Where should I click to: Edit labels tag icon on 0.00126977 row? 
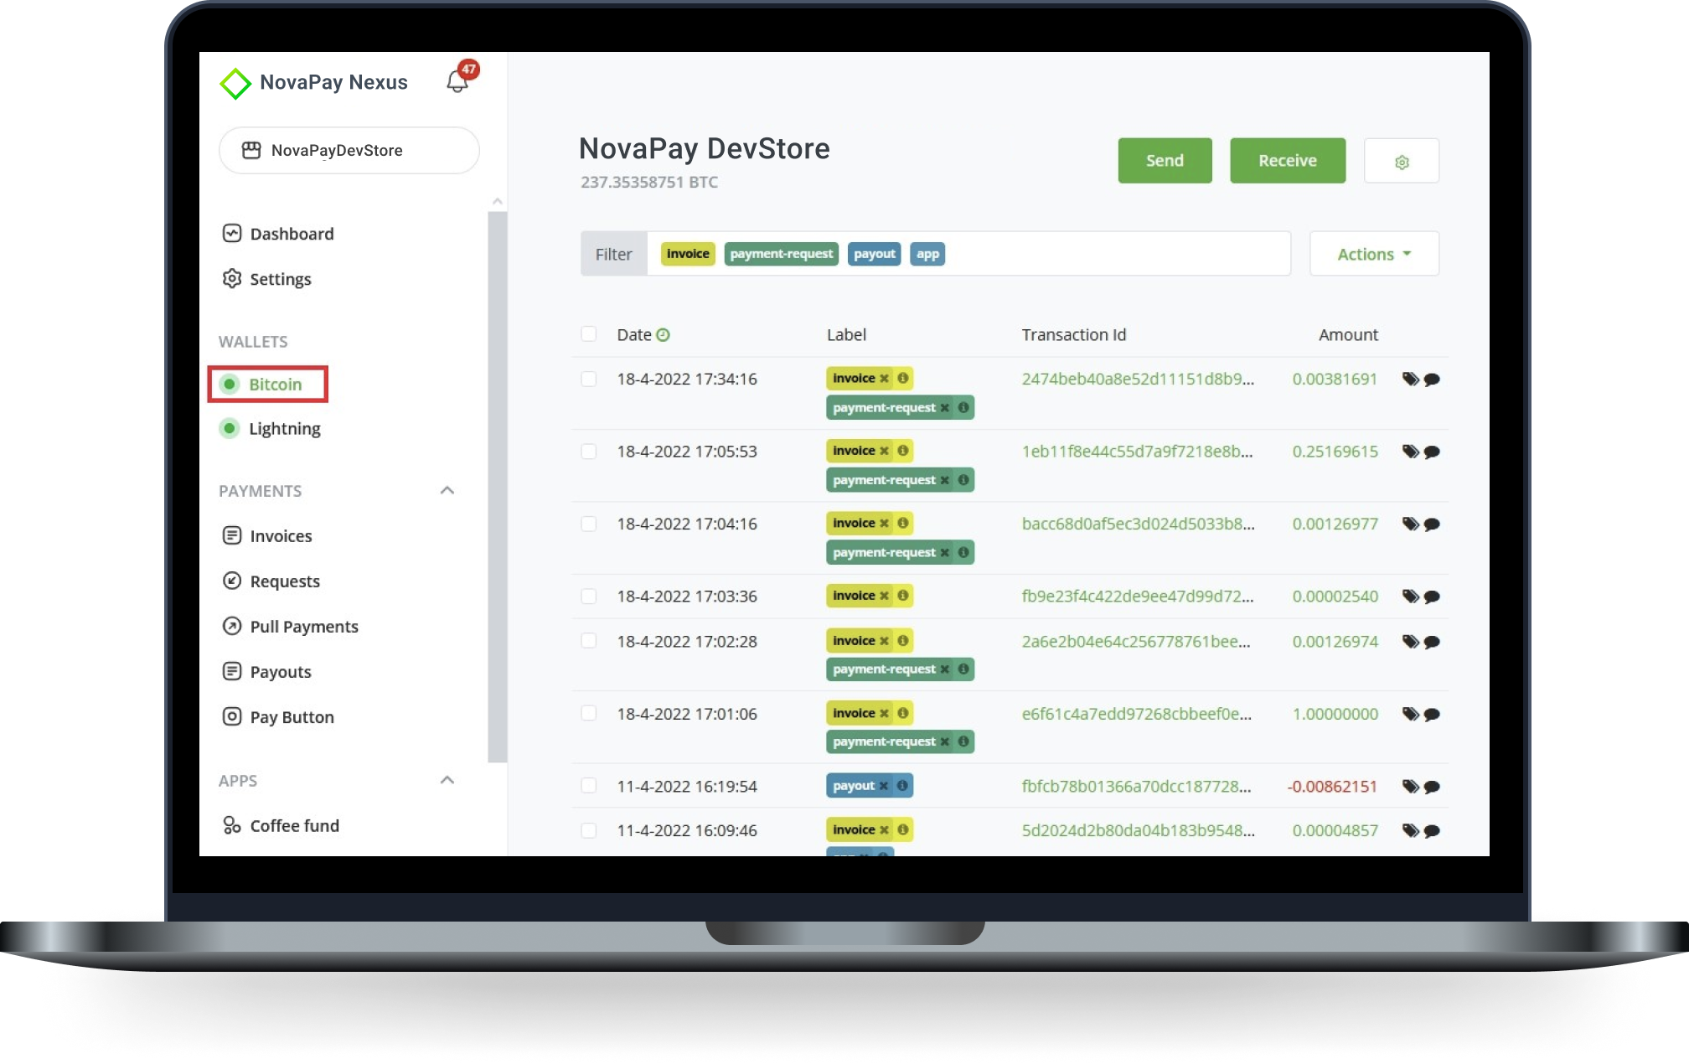[x=1411, y=524]
